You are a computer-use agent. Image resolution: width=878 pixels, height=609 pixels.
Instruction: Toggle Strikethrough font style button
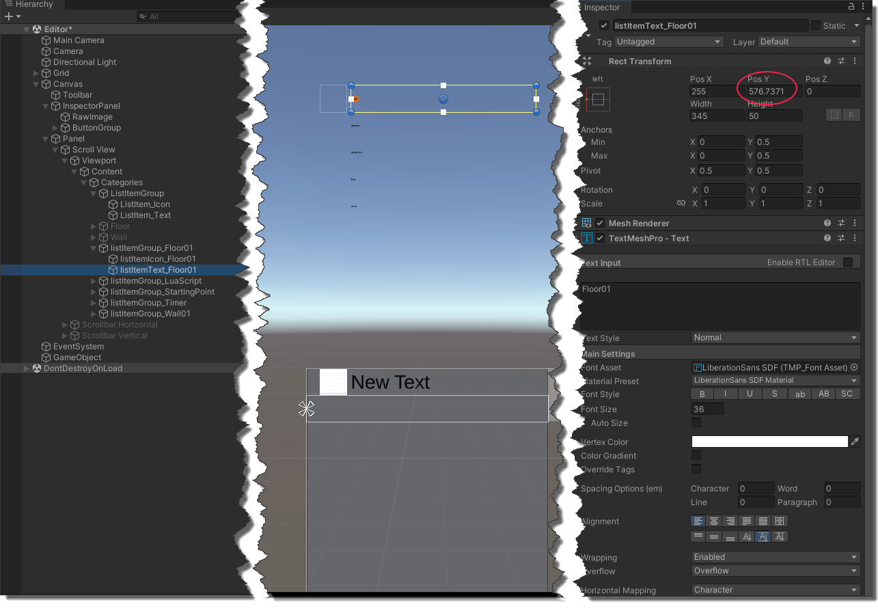pyautogui.click(x=774, y=394)
